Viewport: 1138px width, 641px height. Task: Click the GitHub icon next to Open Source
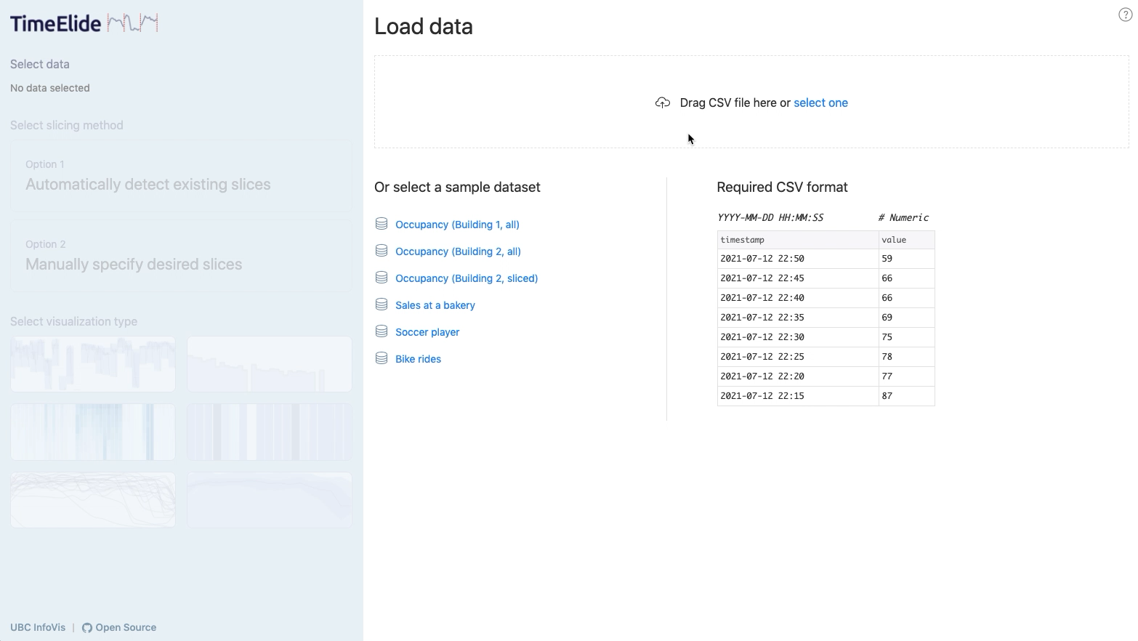86,627
